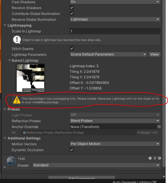Open the Shader Standard dropdown
This screenshot has width=168, height=183.
pos(96,165)
